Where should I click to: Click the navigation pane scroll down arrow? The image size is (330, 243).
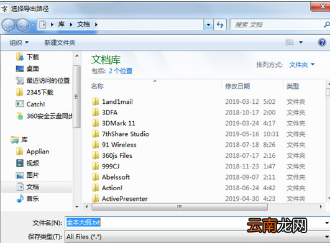(77, 207)
